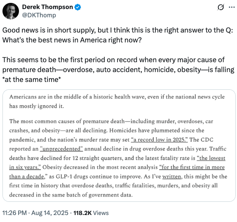Click the closing "decreased in the same batch" line
The width and height of the screenshot is (237, 222).
[x=71, y=195]
